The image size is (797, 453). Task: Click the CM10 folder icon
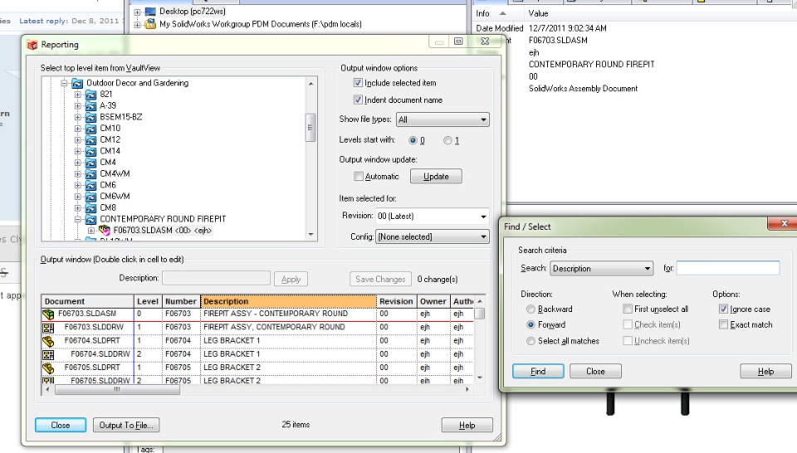pos(91,129)
